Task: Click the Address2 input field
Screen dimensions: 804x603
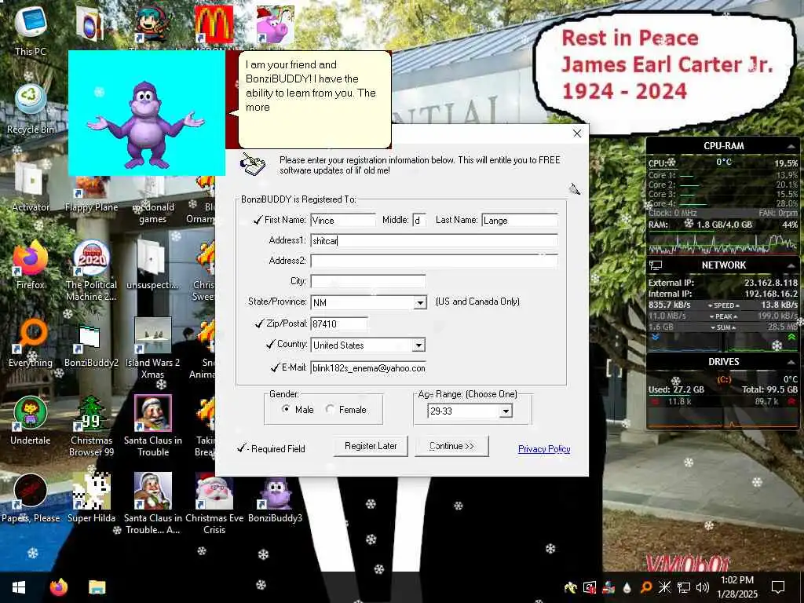Action: pos(434,261)
